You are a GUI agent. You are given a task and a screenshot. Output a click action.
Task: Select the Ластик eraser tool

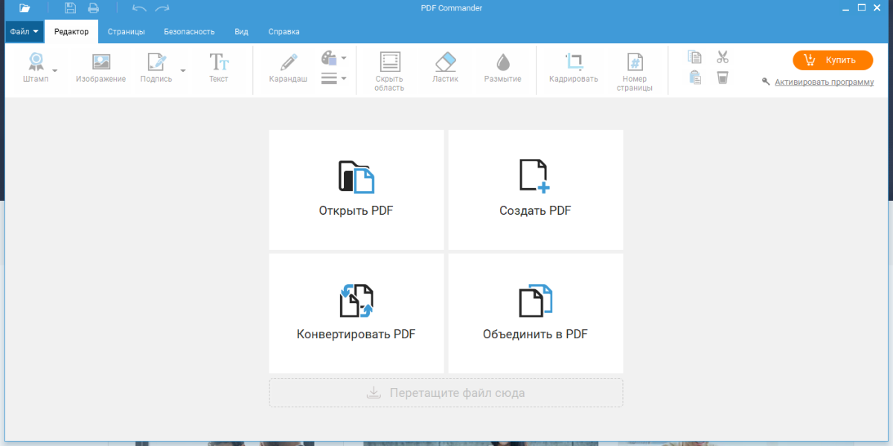(445, 68)
